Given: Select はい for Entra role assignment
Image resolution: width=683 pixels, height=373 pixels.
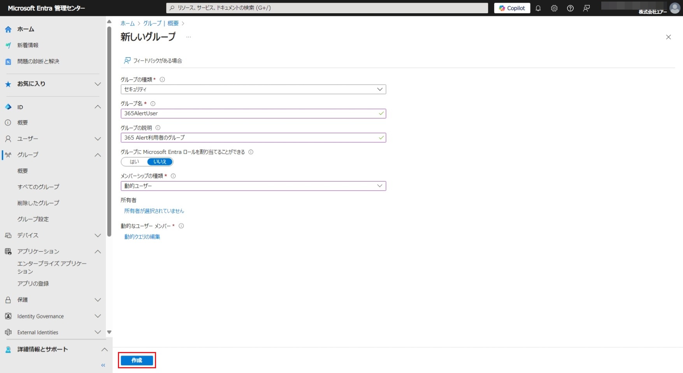Looking at the screenshot, I should pyautogui.click(x=134, y=162).
